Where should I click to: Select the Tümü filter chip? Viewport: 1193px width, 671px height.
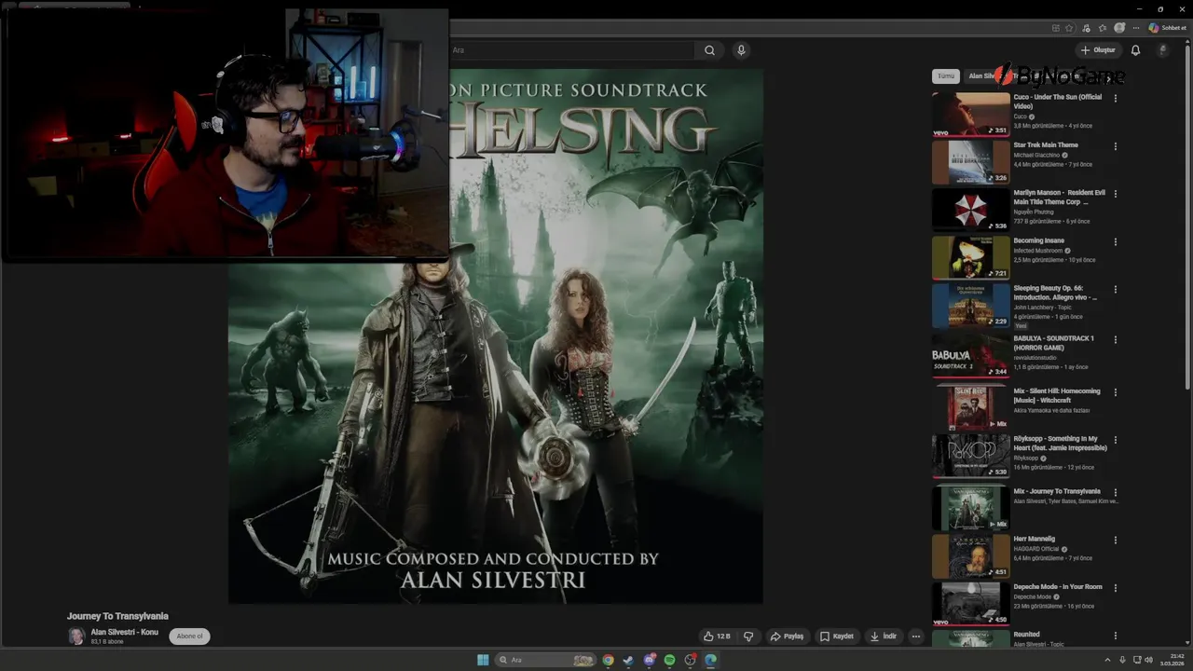[x=946, y=76]
